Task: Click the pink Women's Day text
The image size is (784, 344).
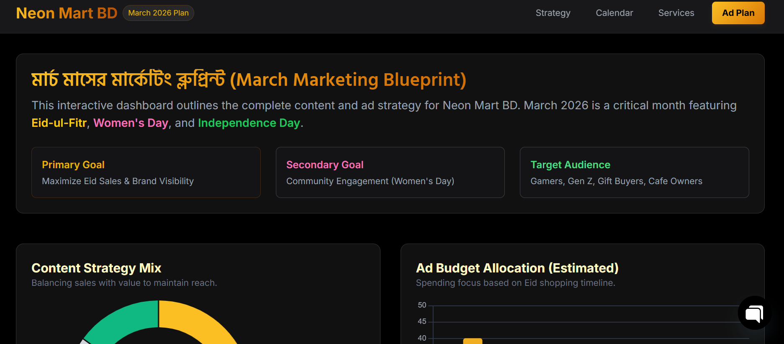Action: [131, 123]
